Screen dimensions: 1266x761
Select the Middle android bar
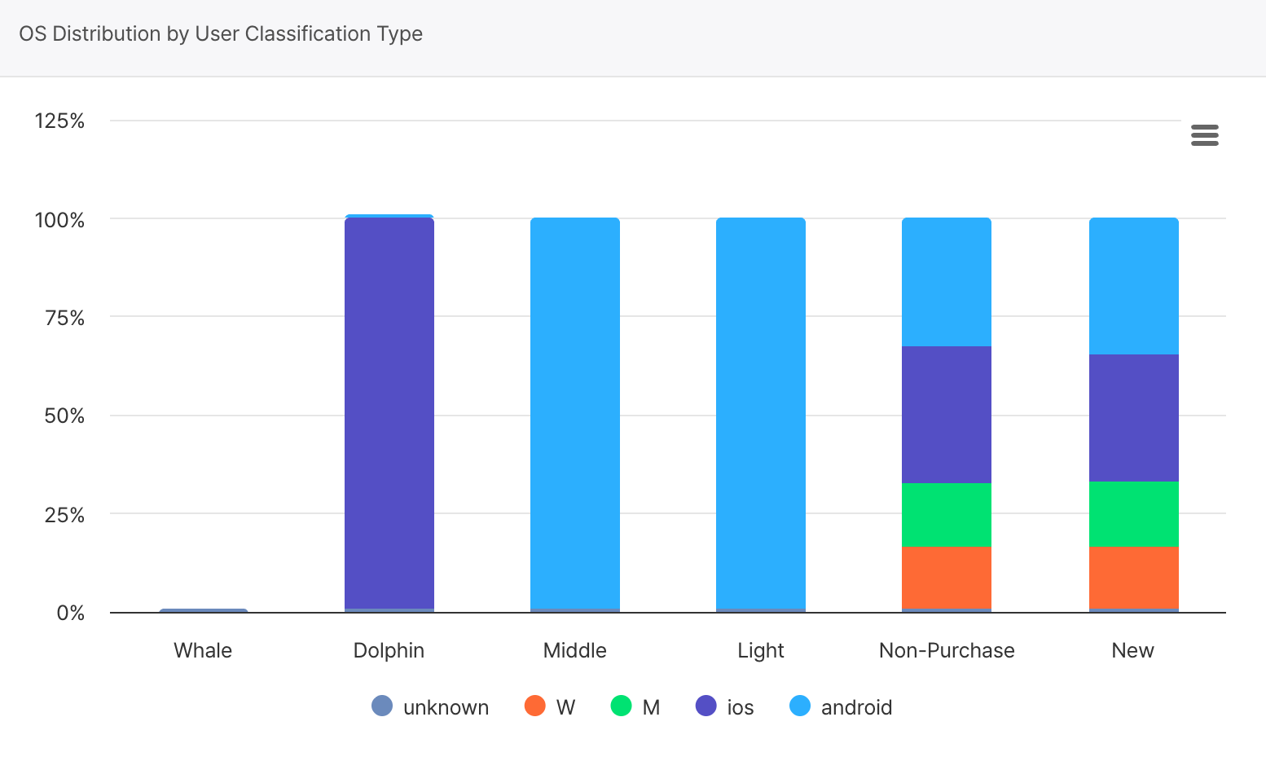click(x=575, y=412)
